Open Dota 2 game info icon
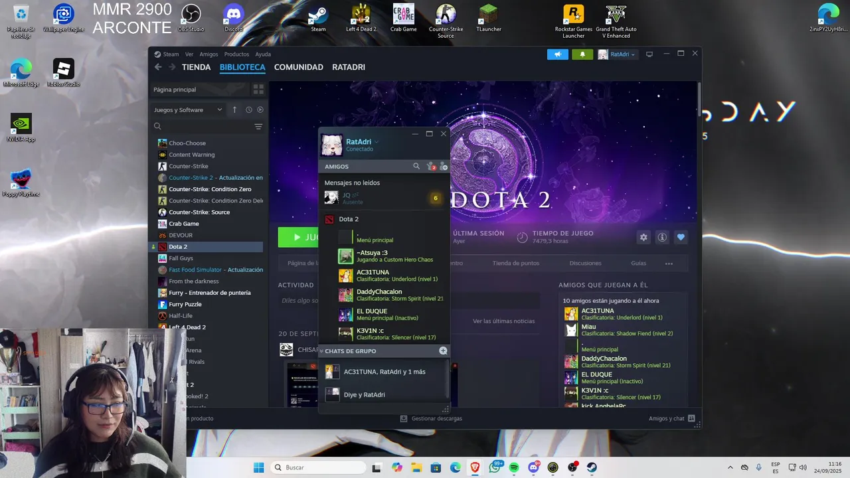This screenshot has width=850, height=478. pos(662,237)
